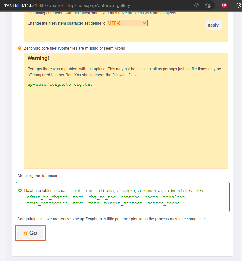Click the .images table name
The image size is (242, 261).
pos(126,191)
